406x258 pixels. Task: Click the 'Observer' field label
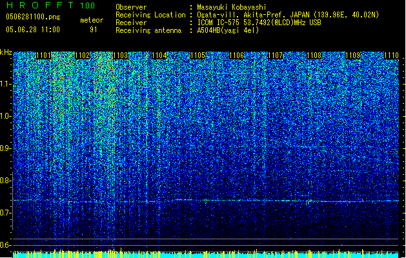(131, 7)
